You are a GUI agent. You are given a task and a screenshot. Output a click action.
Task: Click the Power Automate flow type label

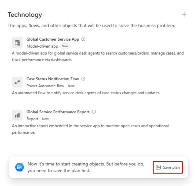coord(45,86)
